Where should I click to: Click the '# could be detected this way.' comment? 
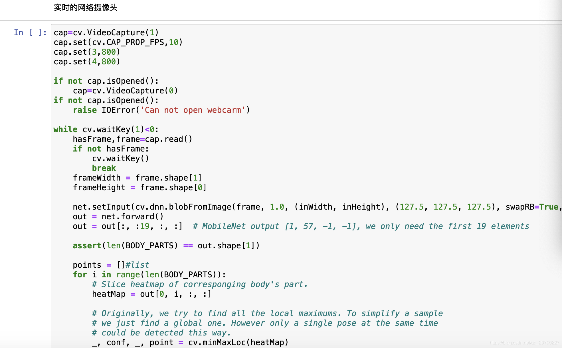click(x=161, y=333)
